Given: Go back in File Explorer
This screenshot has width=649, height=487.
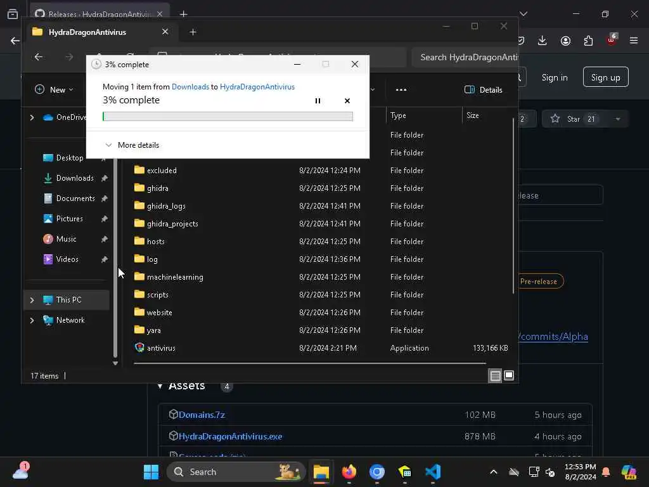Looking at the screenshot, I should click(39, 56).
